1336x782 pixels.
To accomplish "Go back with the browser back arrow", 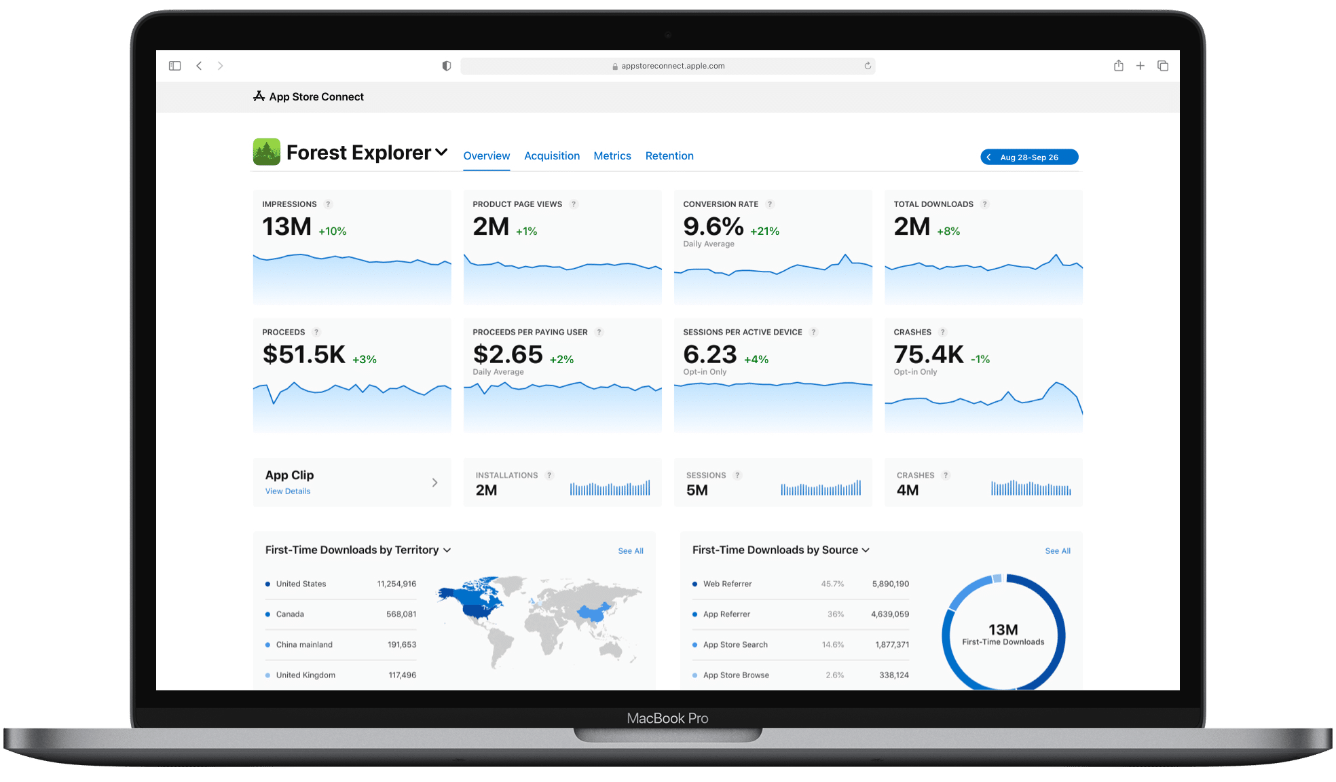I will (x=199, y=66).
